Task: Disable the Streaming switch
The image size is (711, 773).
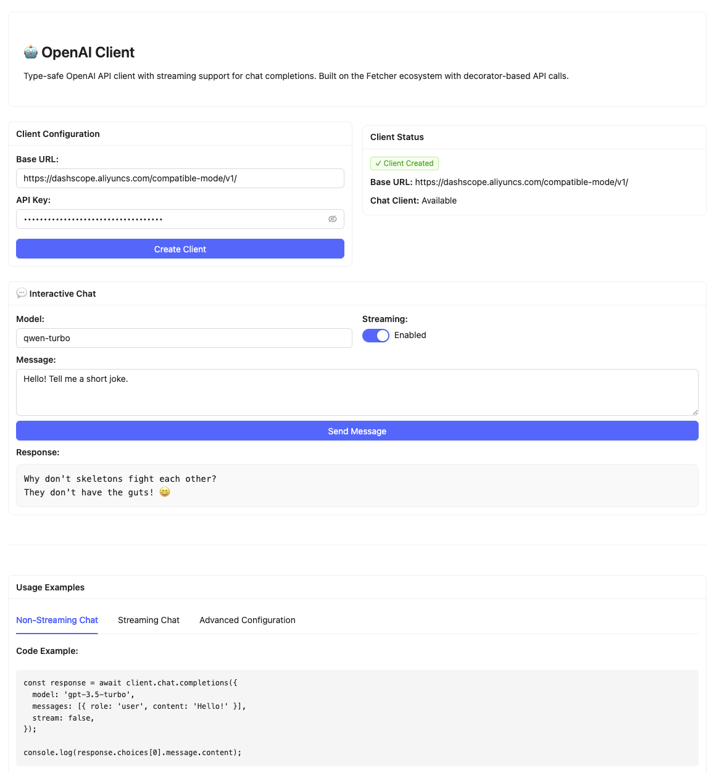Action: coord(375,335)
